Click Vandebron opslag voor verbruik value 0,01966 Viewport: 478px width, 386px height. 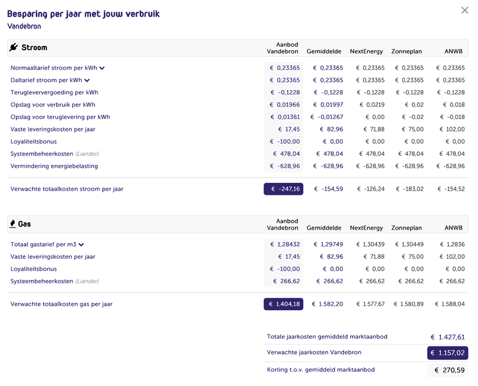click(x=285, y=105)
